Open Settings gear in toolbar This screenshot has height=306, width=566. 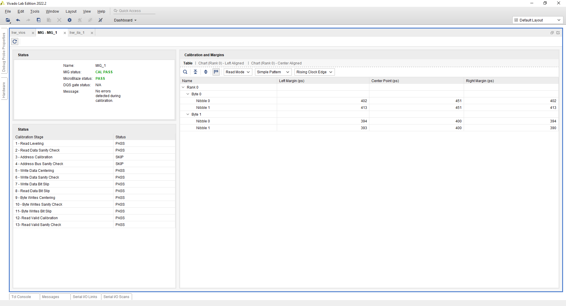tap(70, 20)
